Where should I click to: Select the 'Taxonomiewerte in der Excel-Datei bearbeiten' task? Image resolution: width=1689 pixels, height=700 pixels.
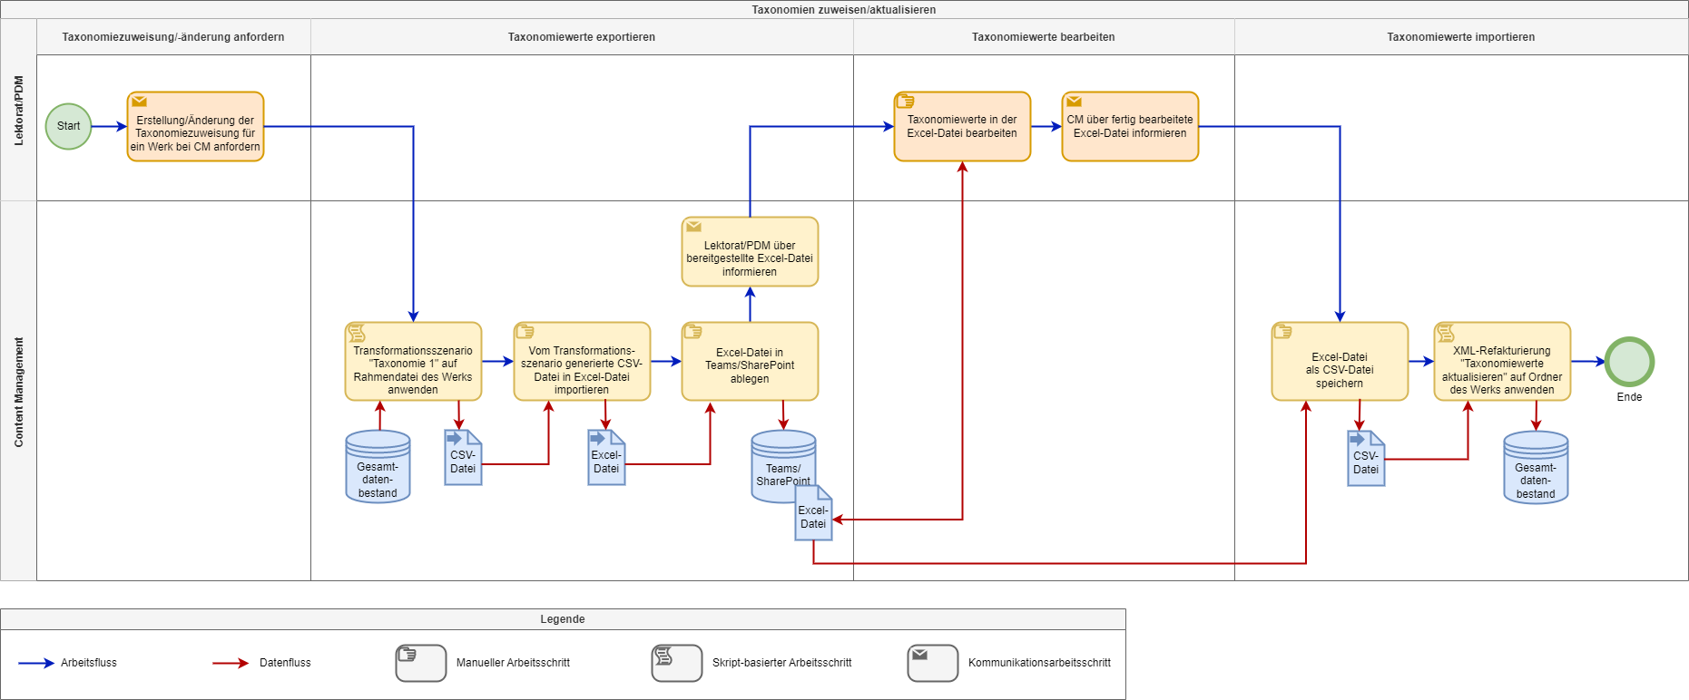(962, 127)
